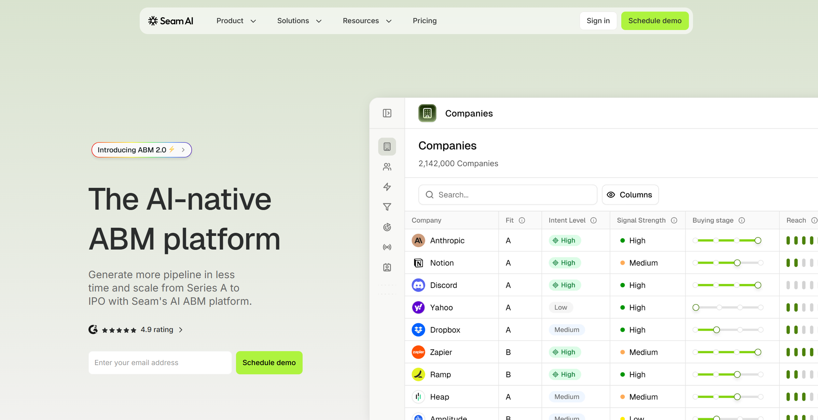Click the High signal strength for Ramp
The width and height of the screenshot is (818, 420).
633,374
